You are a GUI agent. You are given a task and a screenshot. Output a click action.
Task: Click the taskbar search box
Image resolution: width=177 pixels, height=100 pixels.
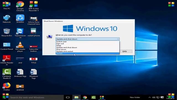coord(36,97)
